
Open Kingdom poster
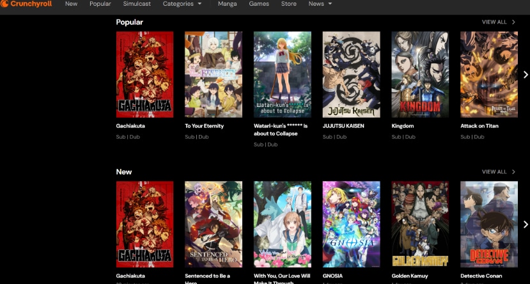coord(420,74)
